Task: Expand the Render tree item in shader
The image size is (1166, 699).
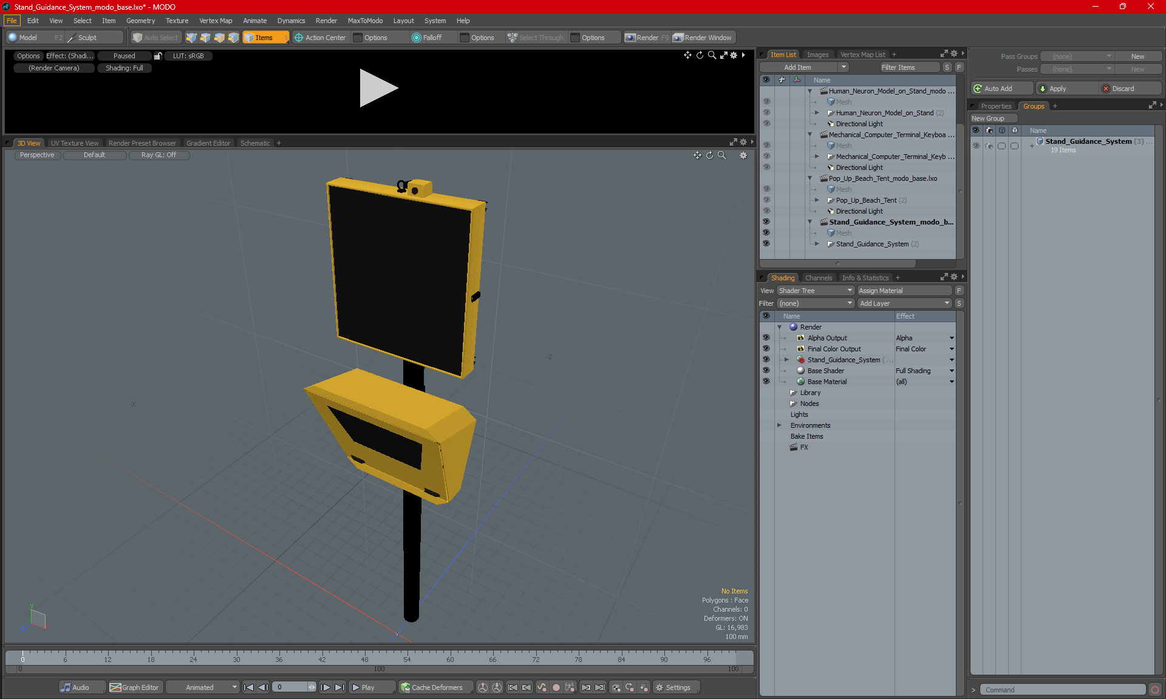Action: 779,326
